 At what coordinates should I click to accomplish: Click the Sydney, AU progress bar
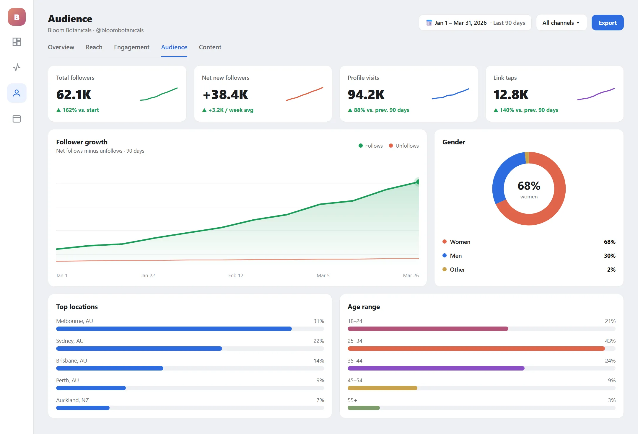click(190, 349)
